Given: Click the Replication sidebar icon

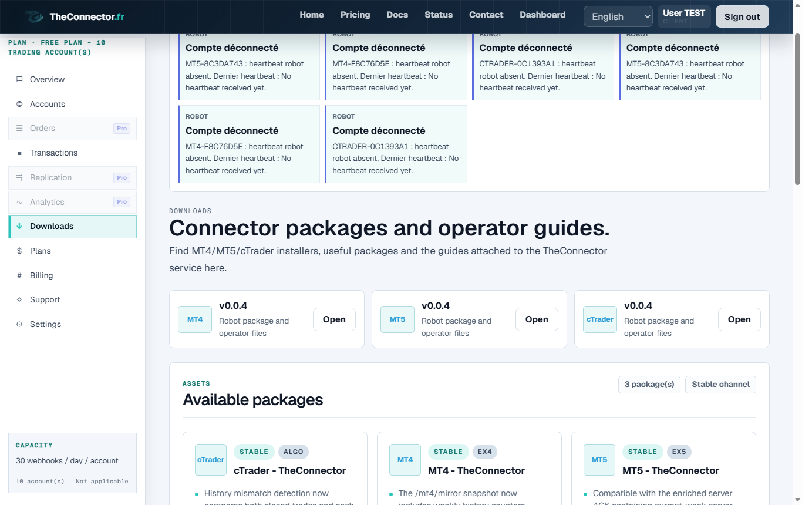Looking at the screenshot, I should 19,177.
